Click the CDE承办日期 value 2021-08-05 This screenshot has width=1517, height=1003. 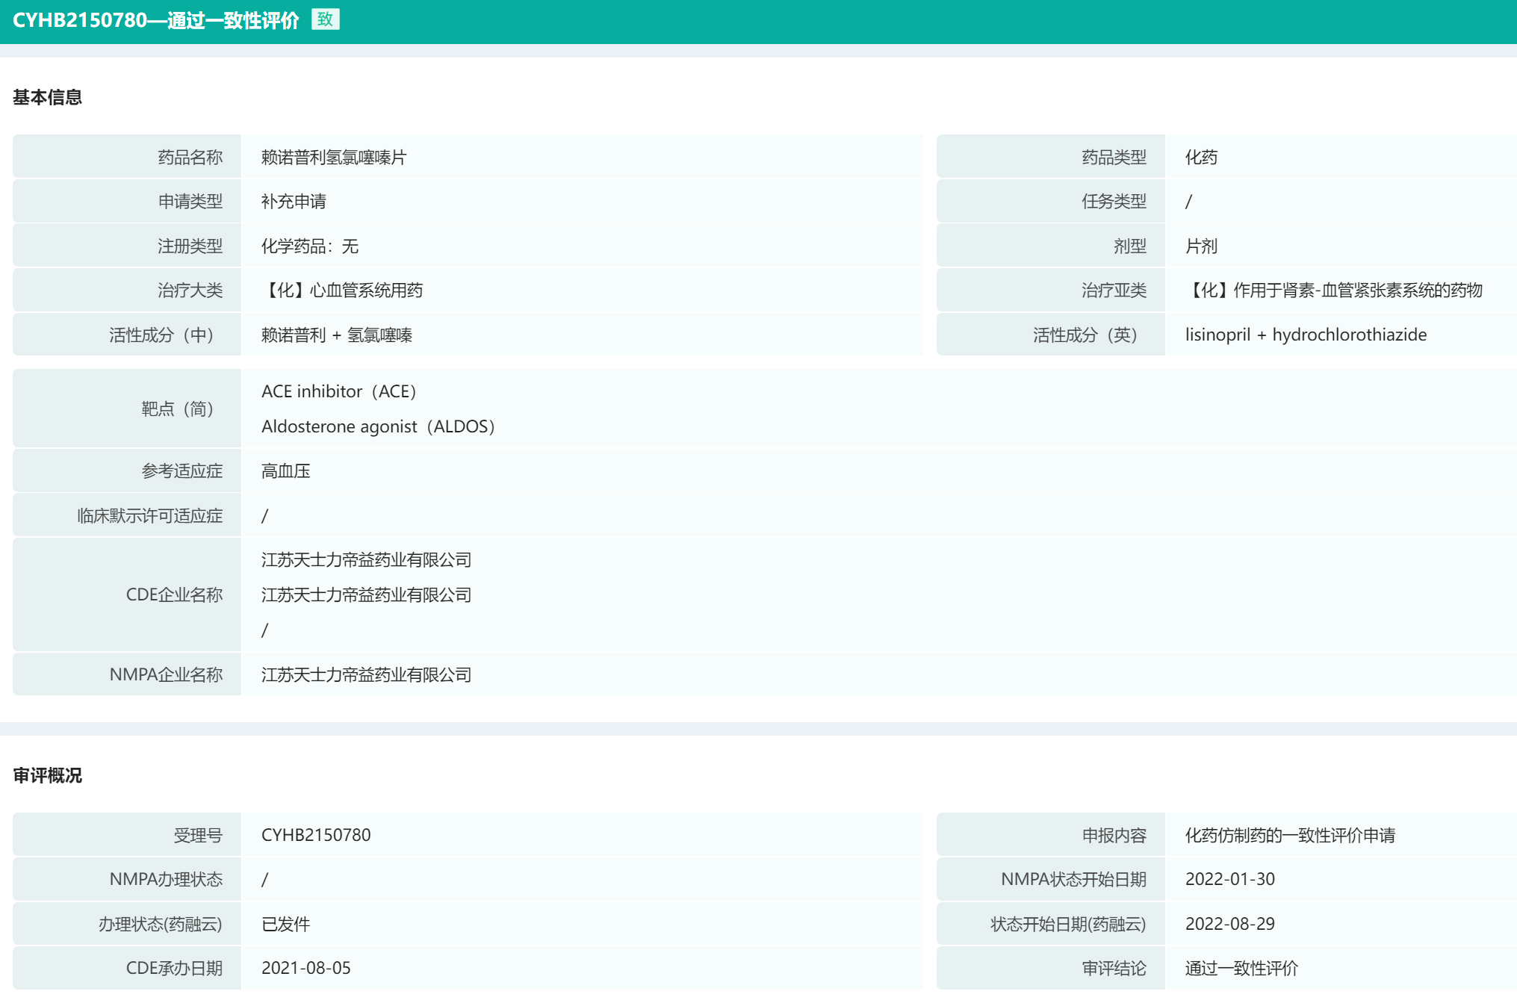(x=305, y=969)
